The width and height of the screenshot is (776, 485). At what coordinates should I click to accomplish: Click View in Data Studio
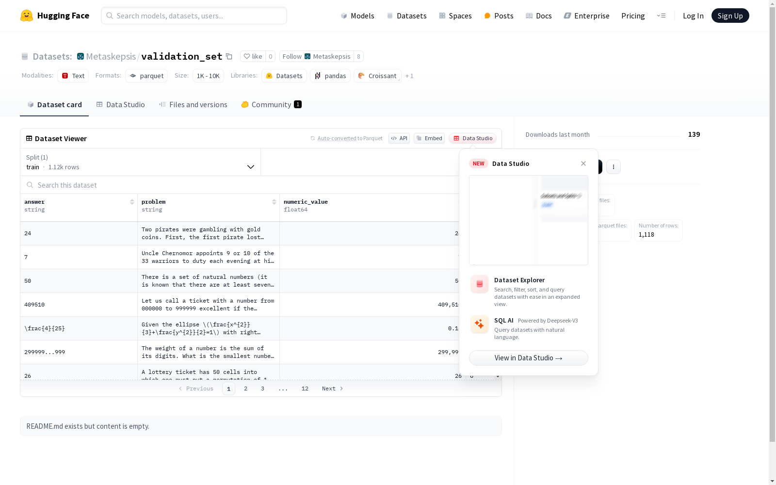[x=529, y=358]
